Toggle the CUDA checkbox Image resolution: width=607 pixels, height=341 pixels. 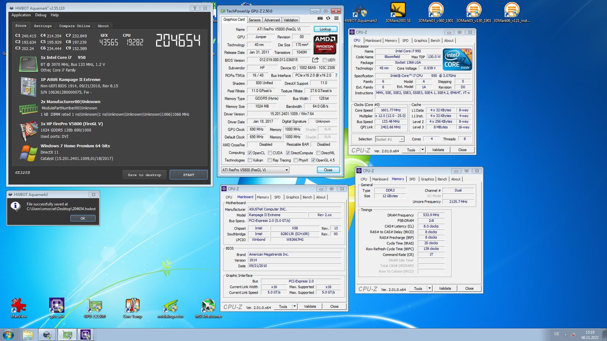[x=270, y=153]
